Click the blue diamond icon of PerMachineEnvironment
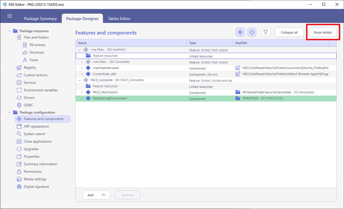Image resolution: width=344 pixels, height=209 pixels. [x=88, y=99]
